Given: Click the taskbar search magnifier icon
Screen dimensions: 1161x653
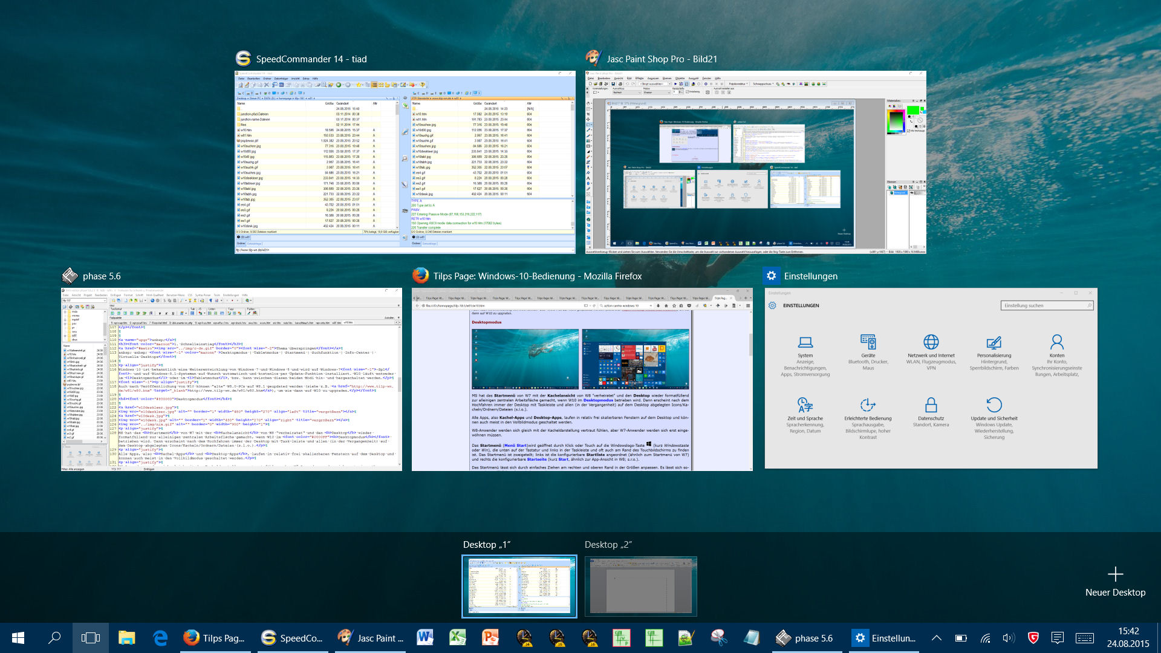Looking at the screenshot, I should pos(54,638).
